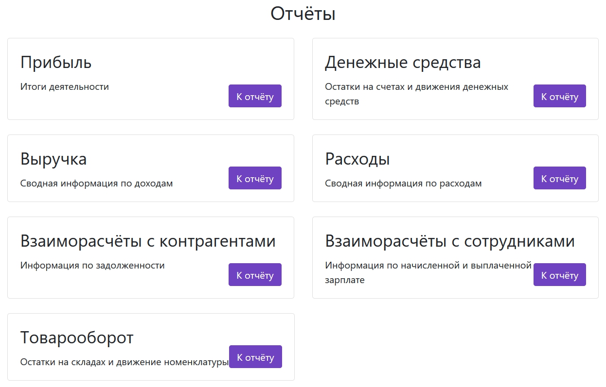Click the Итоги деятельности description text
Image resolution: width=606 pixels, height=387 pixels.
65,87
